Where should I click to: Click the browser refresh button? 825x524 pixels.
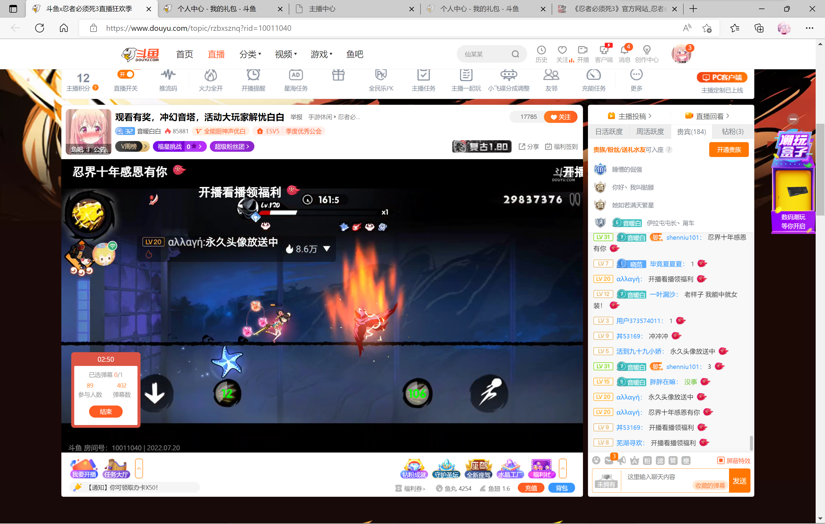point(40,28)
